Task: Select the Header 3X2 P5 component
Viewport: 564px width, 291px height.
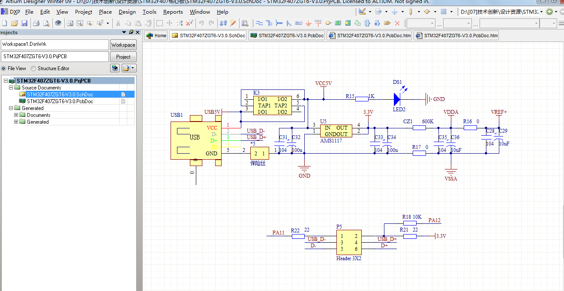Action: [x=348, y=243]
